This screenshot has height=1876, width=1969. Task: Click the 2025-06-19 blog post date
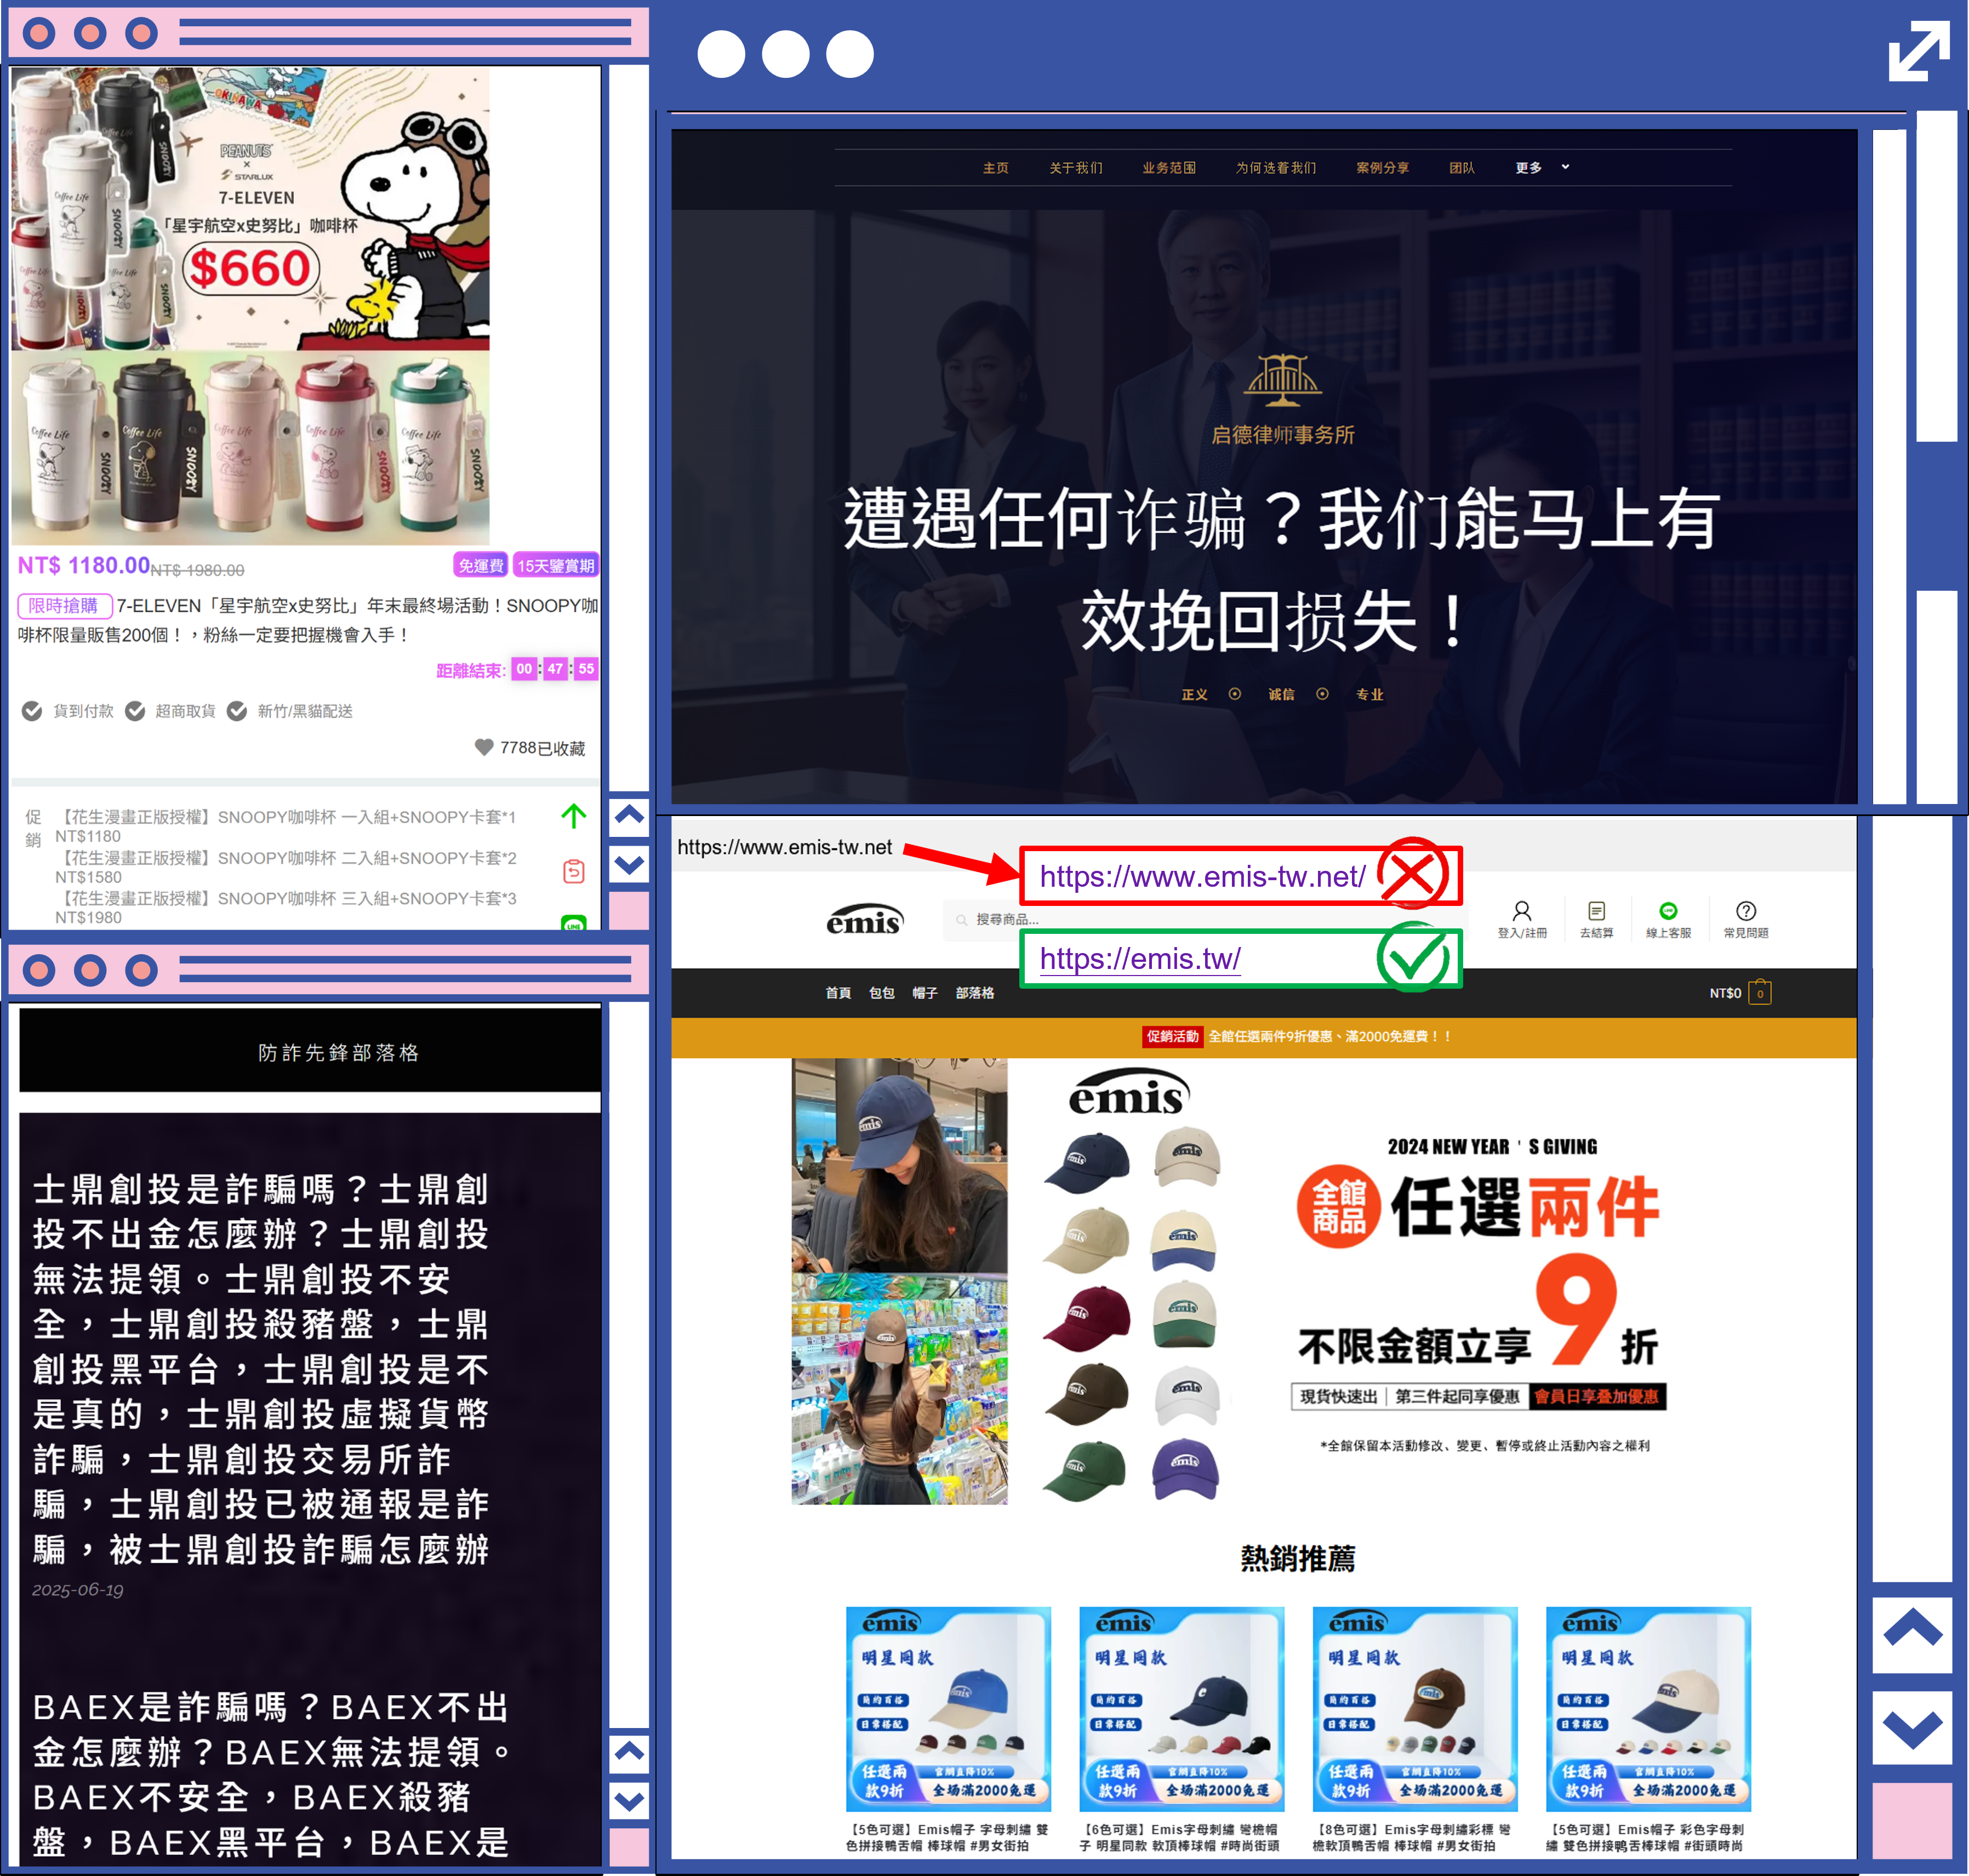coord(77,1589)
